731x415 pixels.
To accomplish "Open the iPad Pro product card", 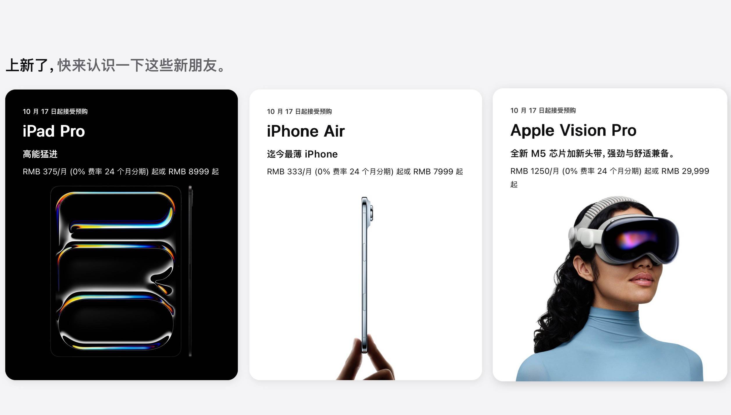I will [122, 235].
